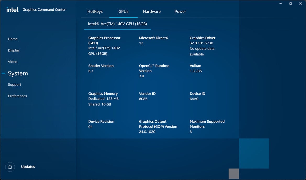Click the driver version 32.0.101.5730
306x180 pixels.
click(x=201, y=43)
